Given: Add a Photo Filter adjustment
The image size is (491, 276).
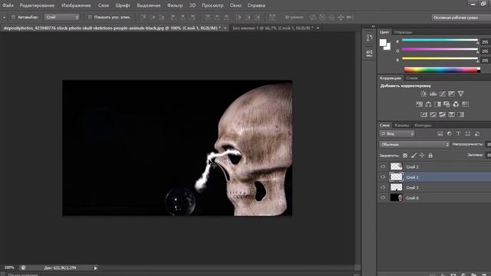Looking at the screenshot, I should [x=447, y=104].
